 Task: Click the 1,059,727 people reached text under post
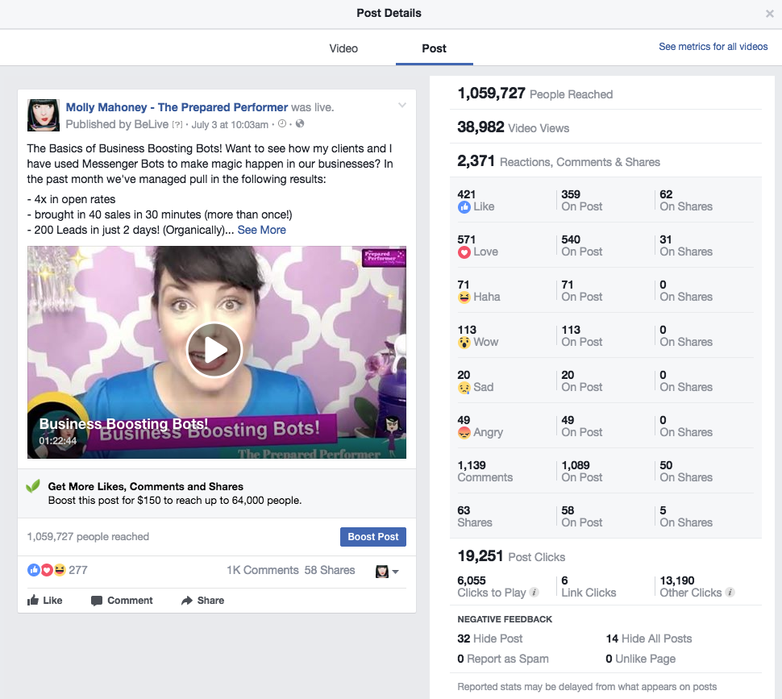tap(88, 536)
